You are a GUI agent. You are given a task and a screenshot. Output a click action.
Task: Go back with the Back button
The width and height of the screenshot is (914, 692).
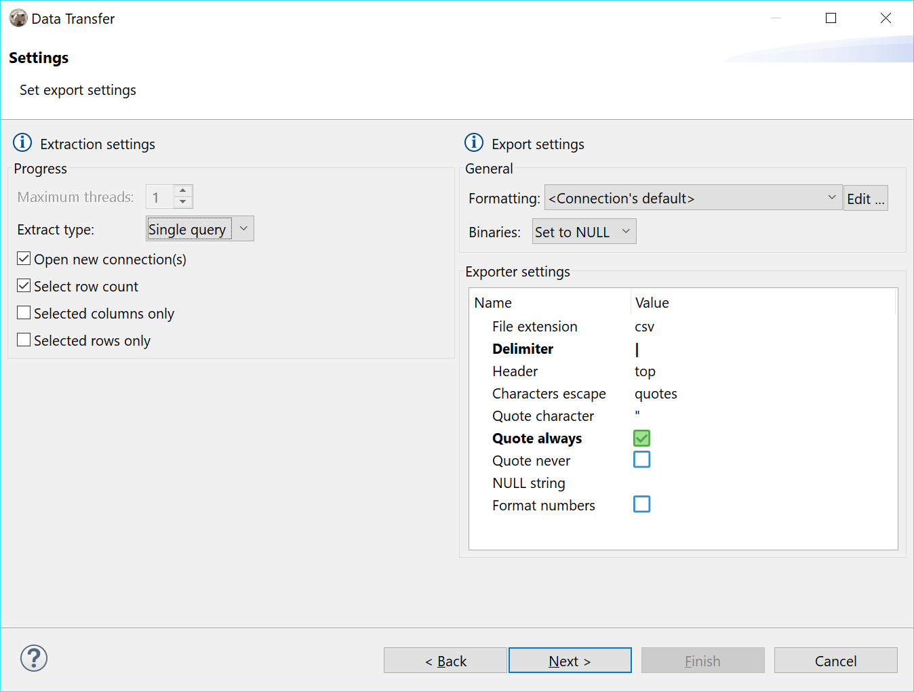(445, 661)
